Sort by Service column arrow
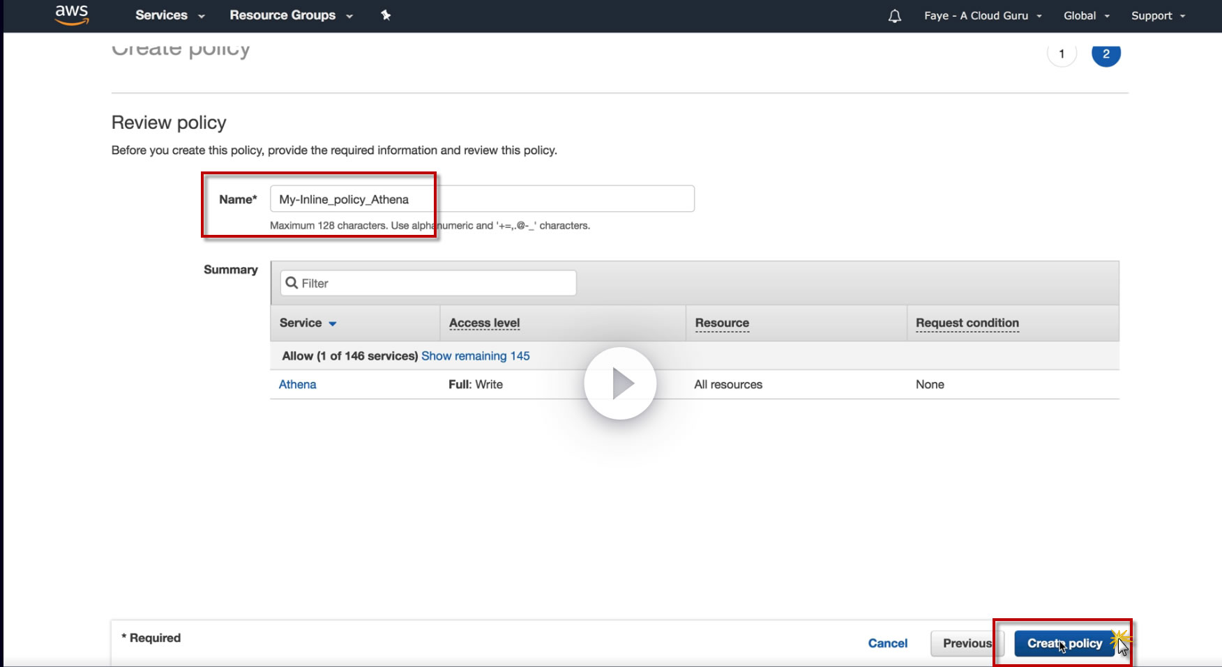The width and height of the screenshot is (1222, 667). 333,323
